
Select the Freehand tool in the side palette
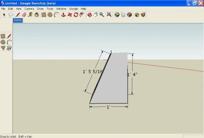point(9,48)
